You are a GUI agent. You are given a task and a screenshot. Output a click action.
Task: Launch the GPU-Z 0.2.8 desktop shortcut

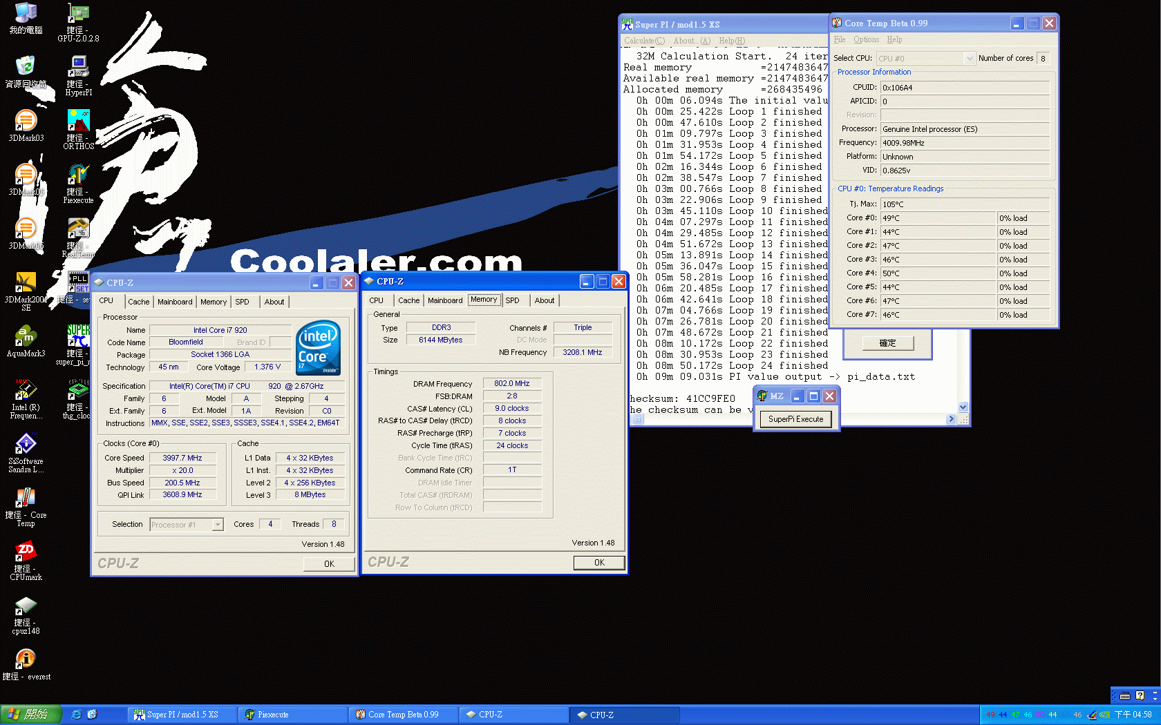coord(78,23)
